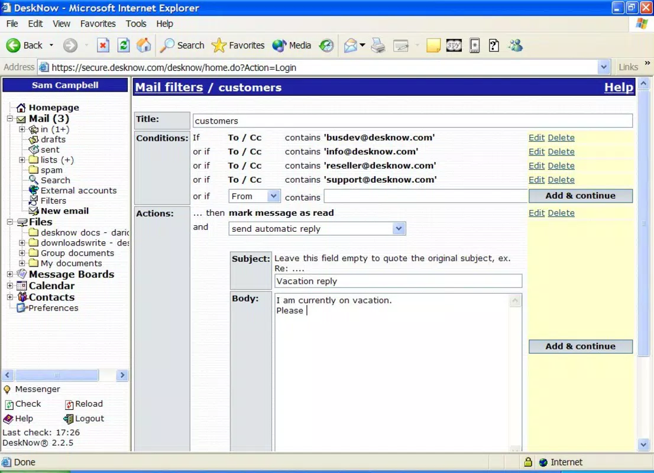This screenshot has width=654, height=473.
Task: Edit the busdev@desknow.com condition
Action: click(x=536, y=138)
